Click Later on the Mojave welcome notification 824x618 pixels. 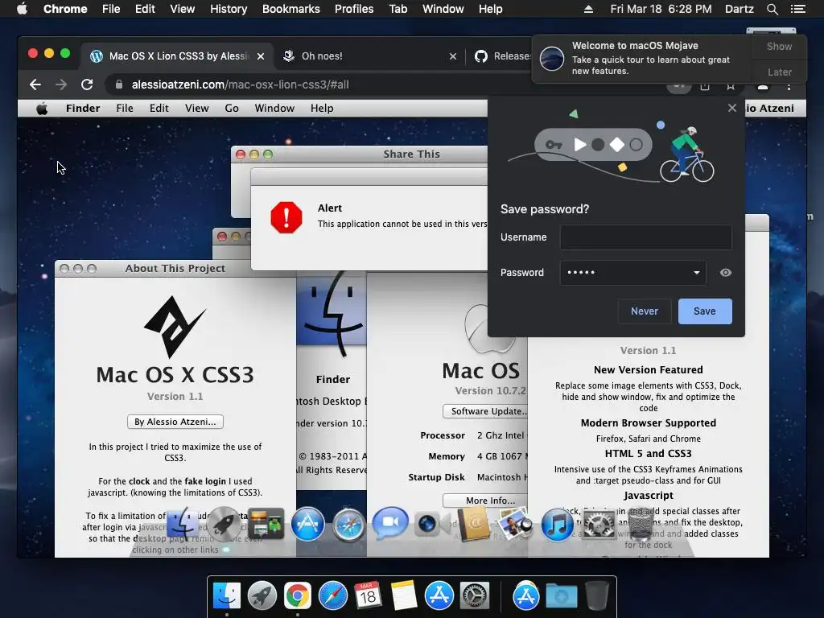tap(779, 72)
